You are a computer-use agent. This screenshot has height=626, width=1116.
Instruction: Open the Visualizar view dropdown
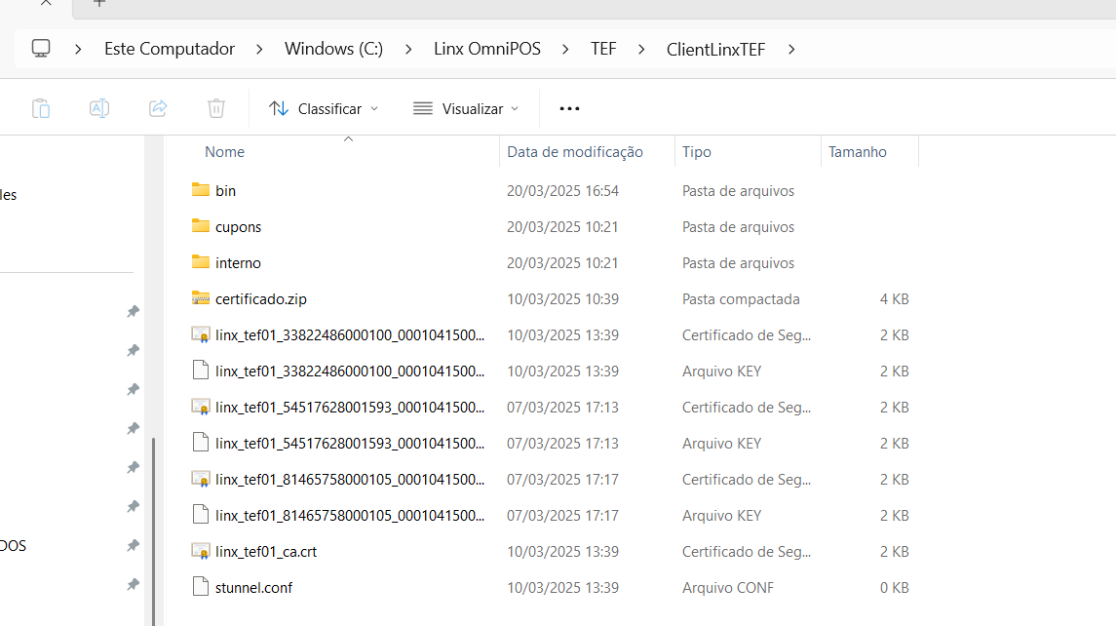pyautogui.click(x=466, y=109)
